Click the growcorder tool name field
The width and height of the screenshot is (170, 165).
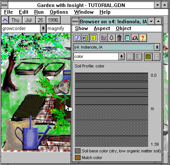[x=21, y=29]
